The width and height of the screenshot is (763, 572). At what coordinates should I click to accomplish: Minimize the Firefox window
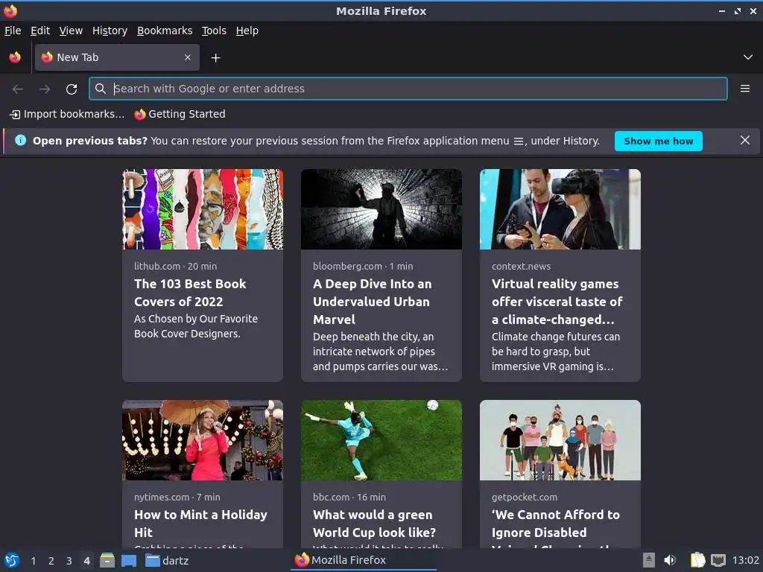722,10
